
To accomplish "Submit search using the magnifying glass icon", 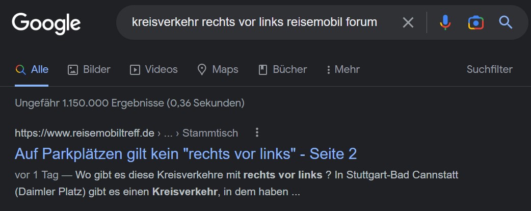I will [505, 22].
